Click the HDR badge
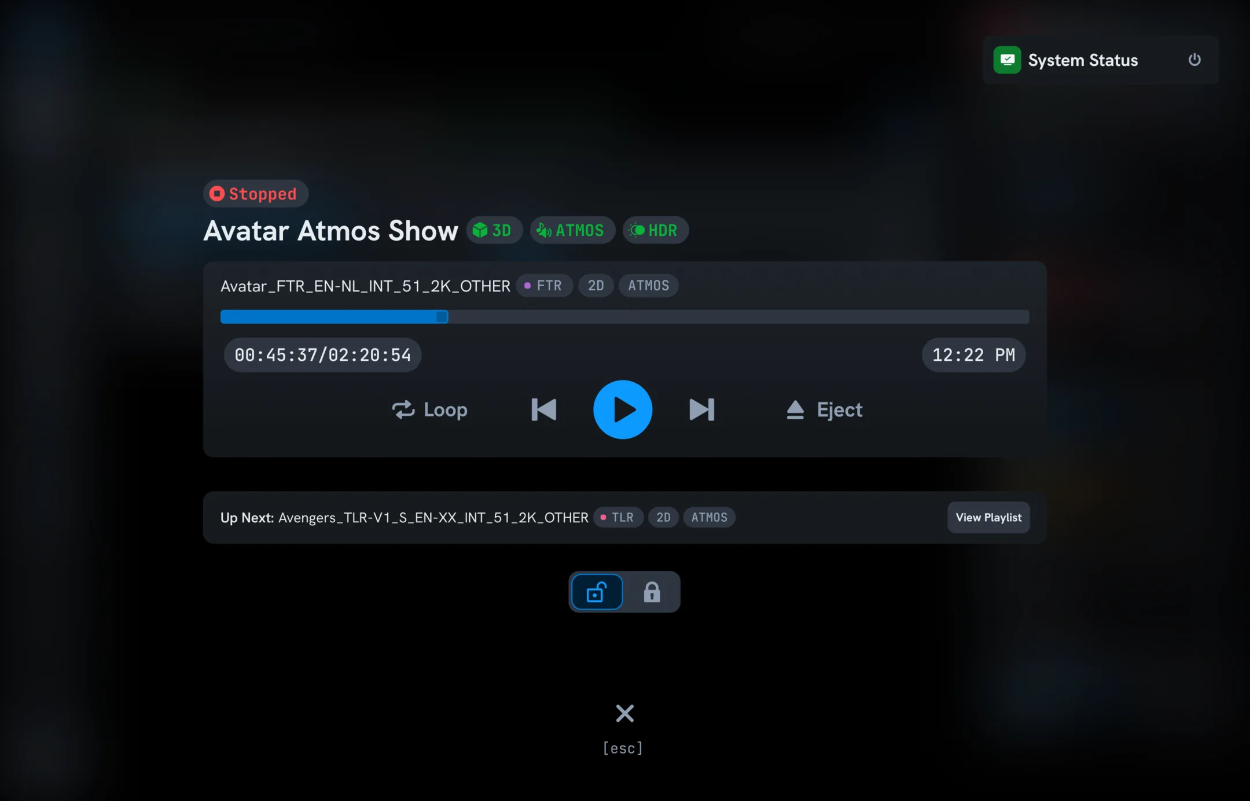Image resolution: width=1250 pixels, height=801 pixels. point(656,230)
